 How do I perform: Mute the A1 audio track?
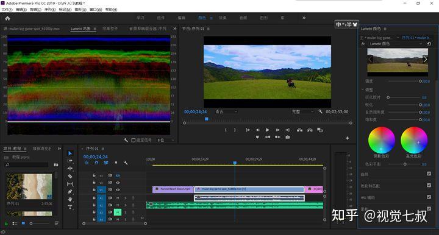pyautogui.click(x=118, y=198)
